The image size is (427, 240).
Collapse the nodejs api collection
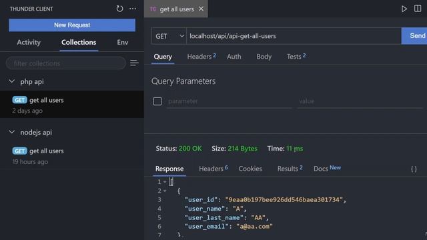point(12,132)
